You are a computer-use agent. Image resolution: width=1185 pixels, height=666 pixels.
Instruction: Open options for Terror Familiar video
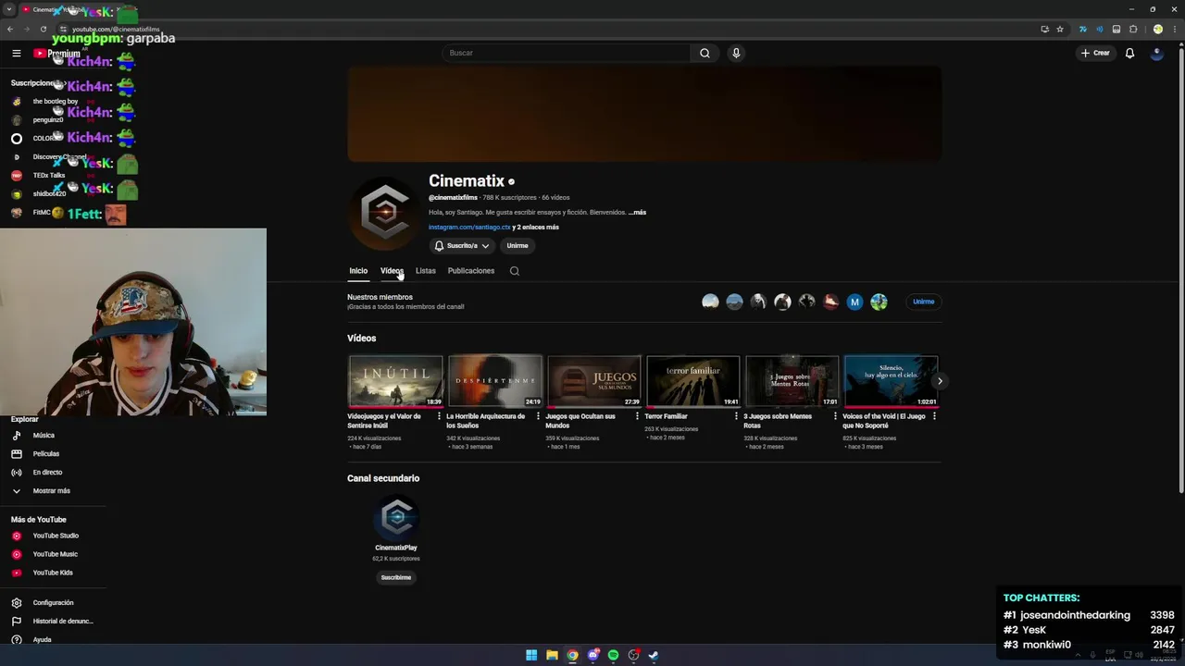click(x=736, y=416)
